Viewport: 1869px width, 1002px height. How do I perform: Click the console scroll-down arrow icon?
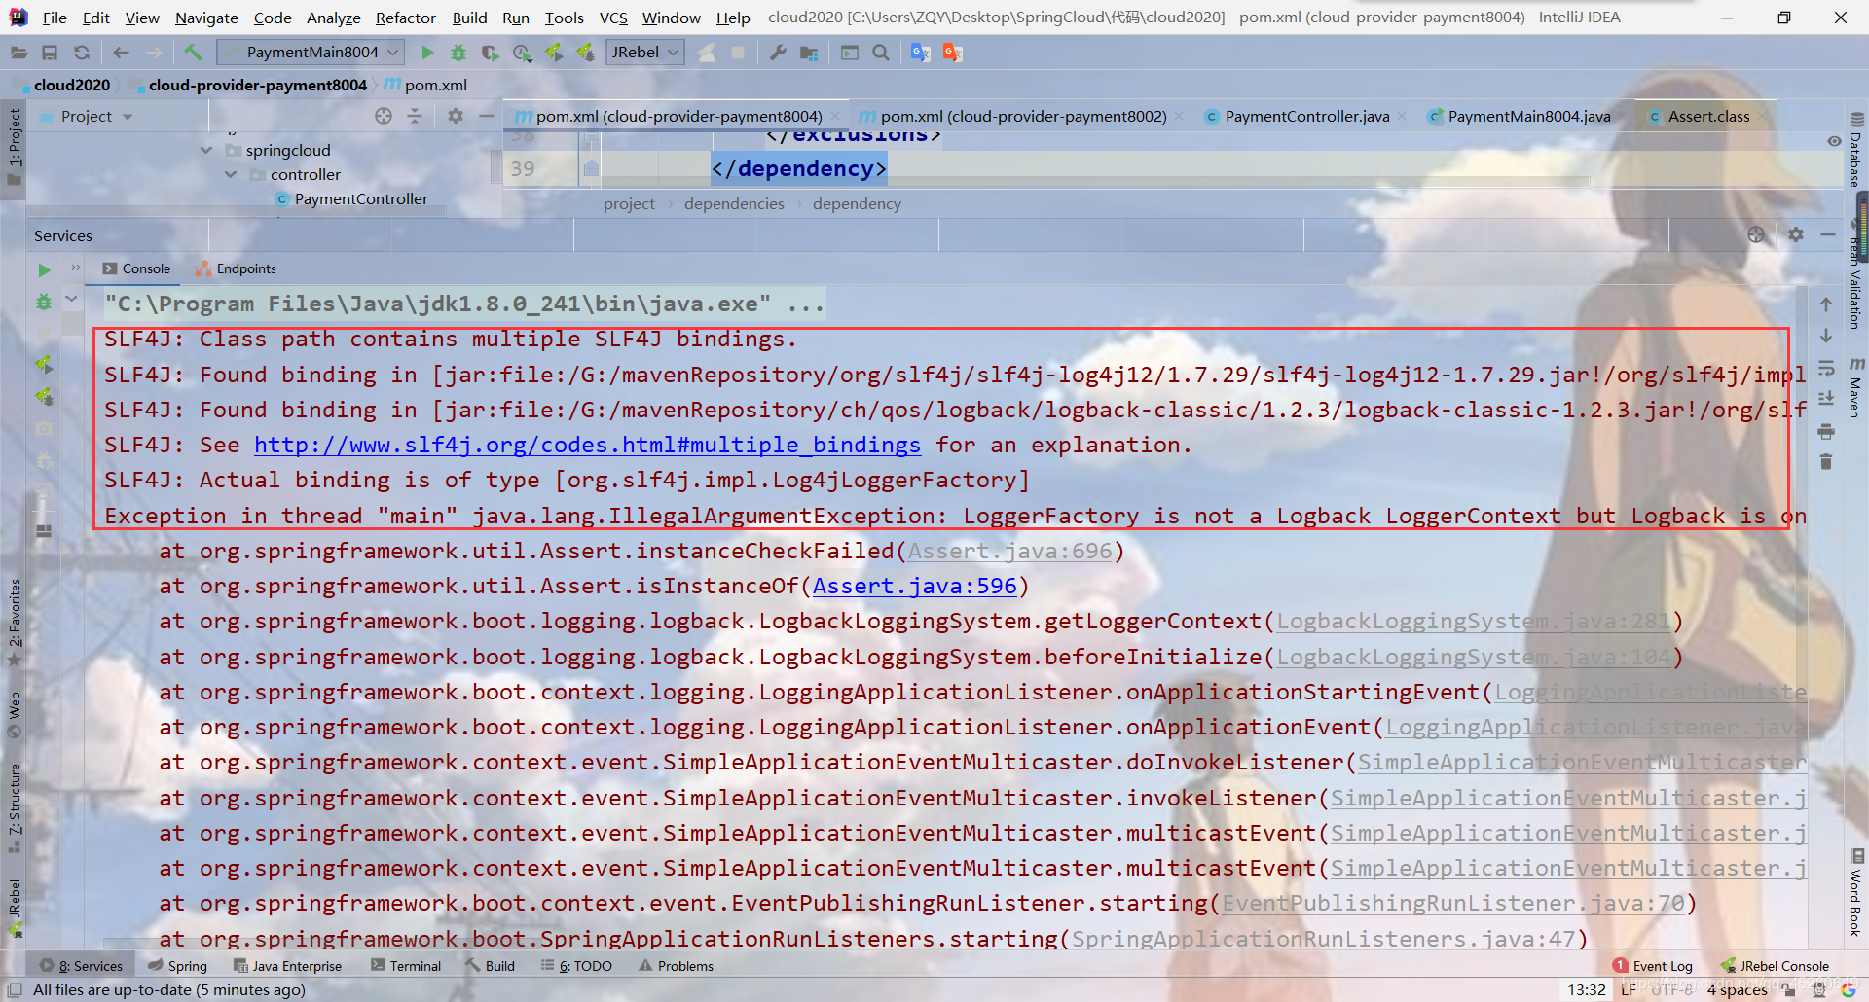coord(1826,336)
